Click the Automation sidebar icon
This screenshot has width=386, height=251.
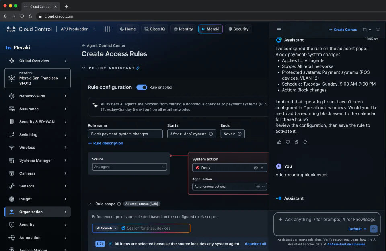pos(12,238)
